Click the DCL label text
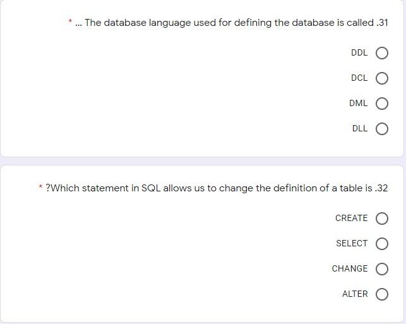 pos(359,78)
